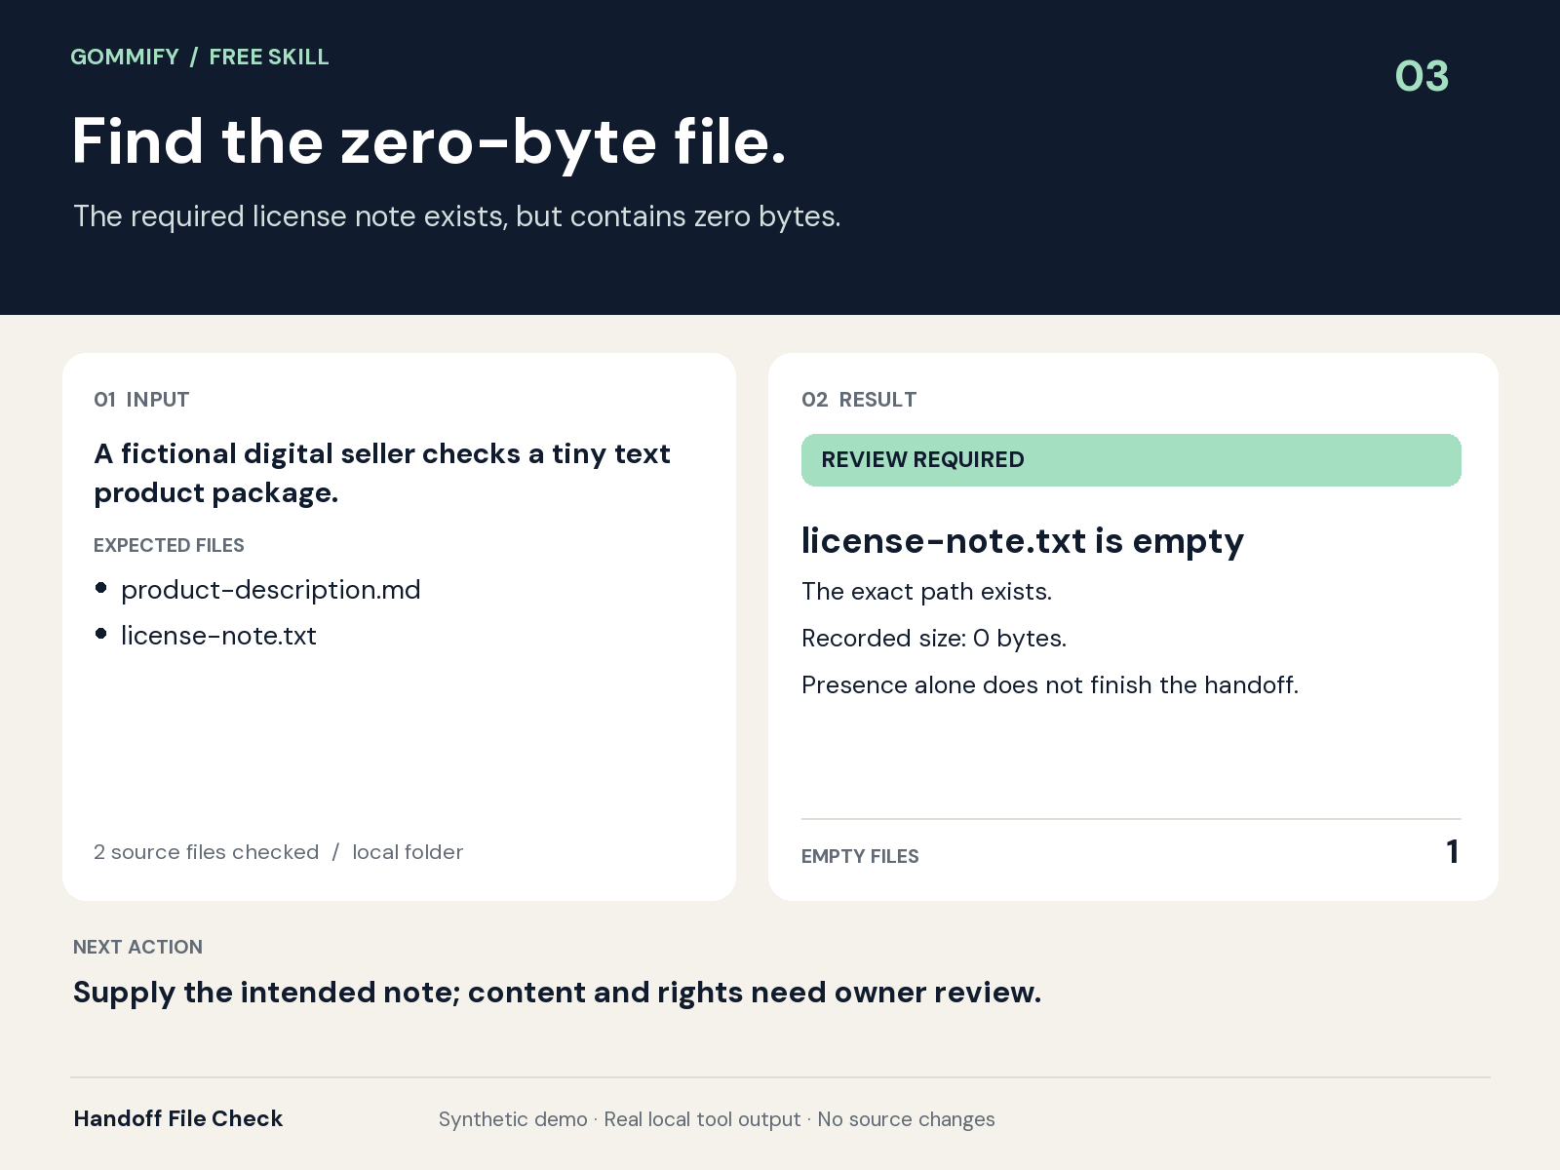Select the heading 'Find the zero-byte file.'
Screen dimensions: 1560x1170
pyautogui.click(x=429, y=140)
